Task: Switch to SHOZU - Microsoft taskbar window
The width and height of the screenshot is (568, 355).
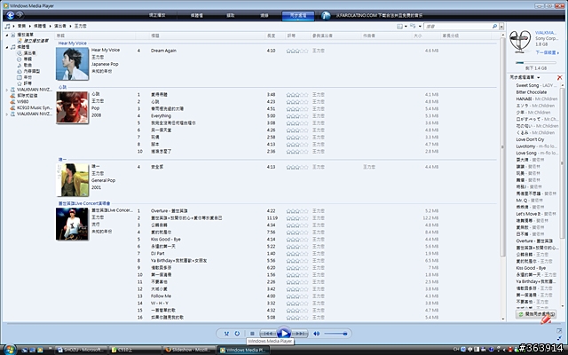Action: point(82,350)
